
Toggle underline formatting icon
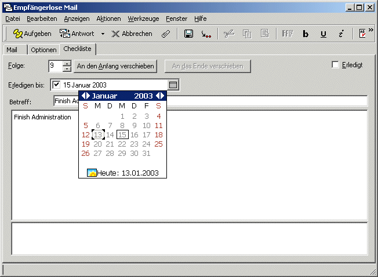click(x=324, y=34)
